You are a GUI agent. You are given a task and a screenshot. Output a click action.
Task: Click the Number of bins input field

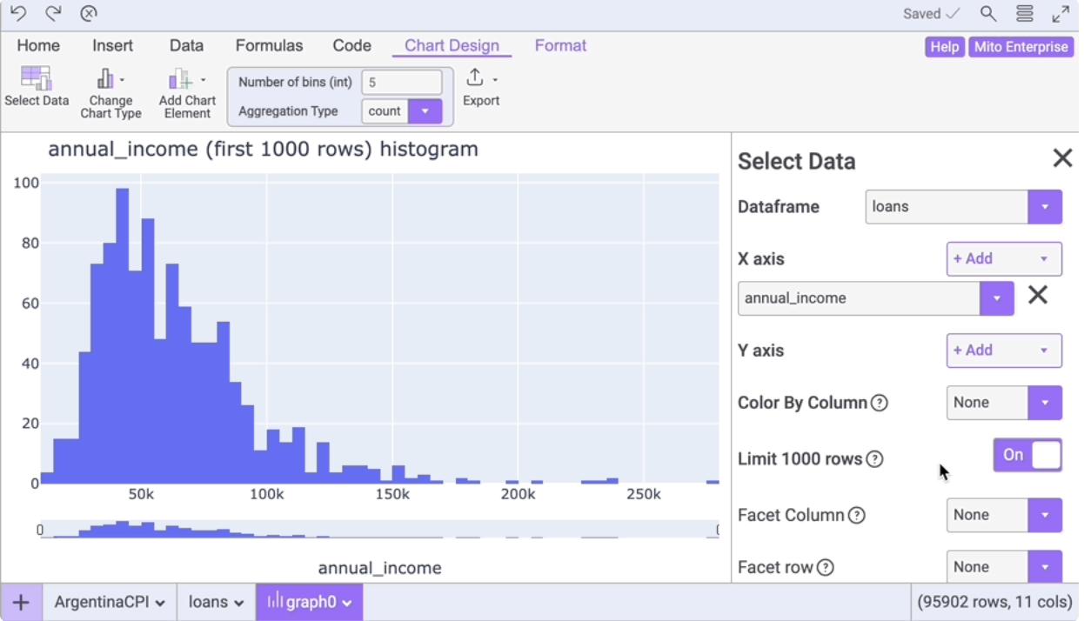coord(402,82)
